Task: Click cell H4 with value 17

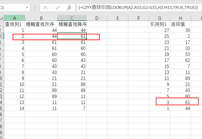Action: (181, 42)
